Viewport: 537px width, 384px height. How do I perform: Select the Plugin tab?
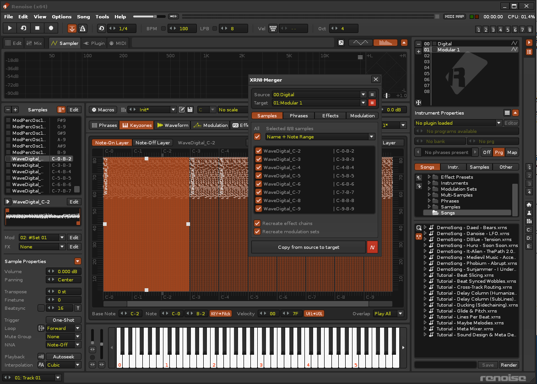tap(94, 43)
